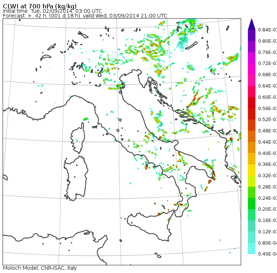The height and width of the screenshot is (273, 277).
Task: Select the 0.80E-04 legend value
Action: (268, 243)
